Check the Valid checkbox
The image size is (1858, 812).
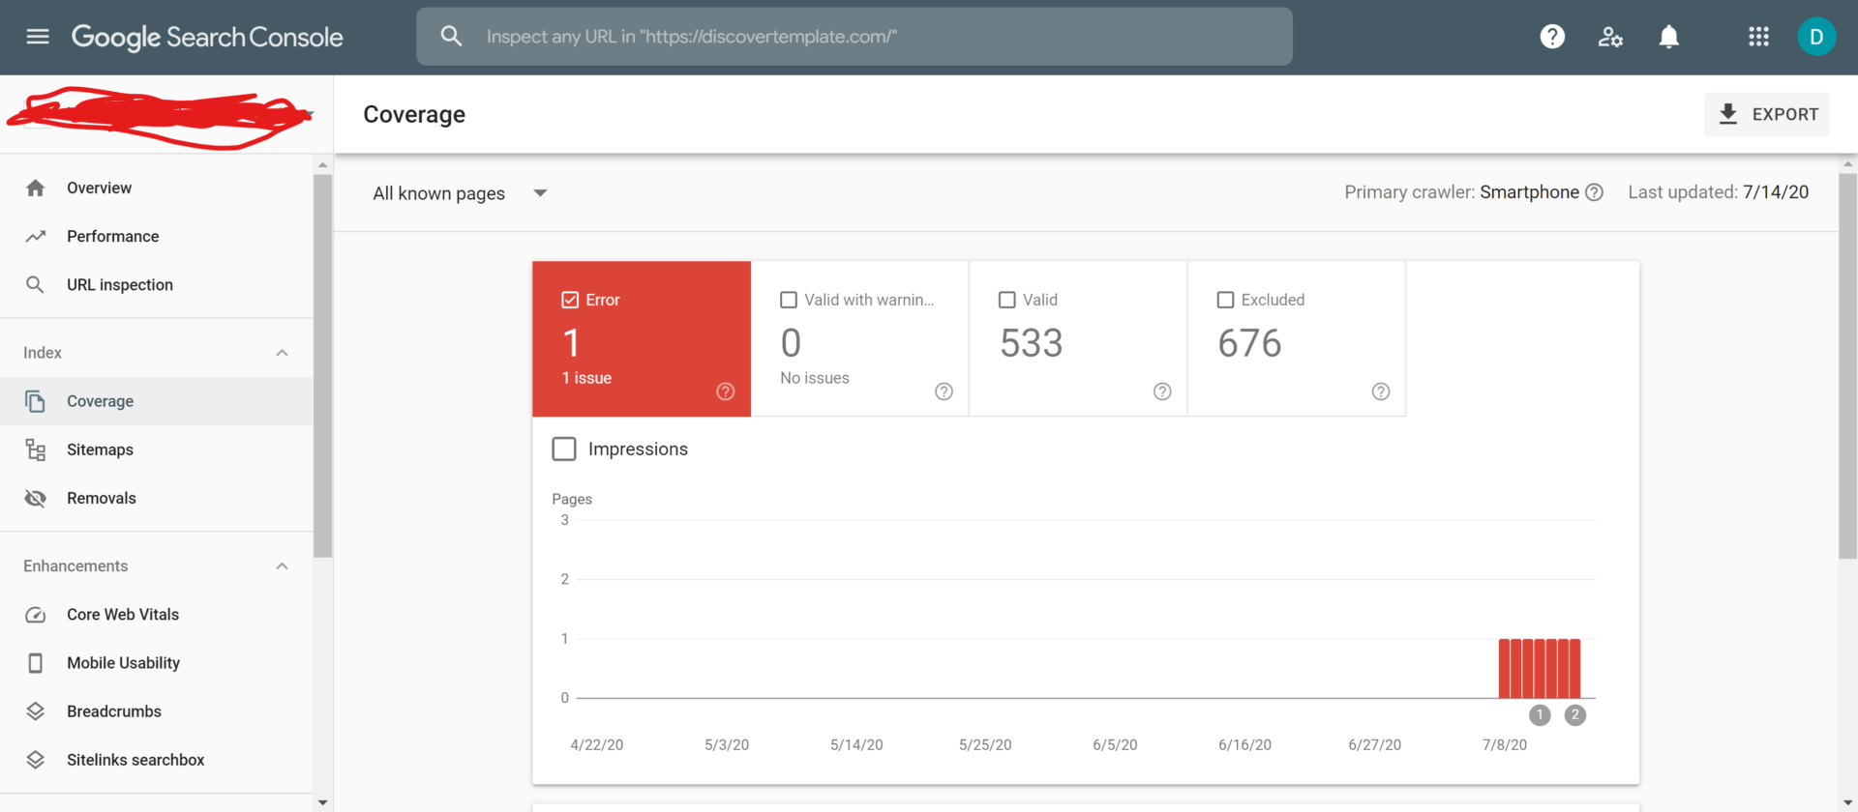(1007, 300)
